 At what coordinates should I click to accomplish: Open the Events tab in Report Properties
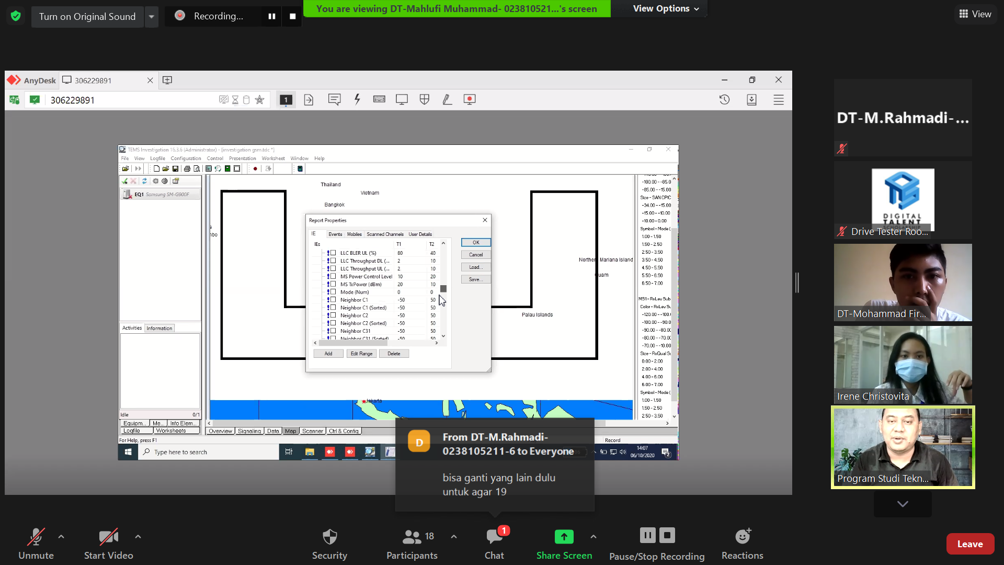click(335, 234)
